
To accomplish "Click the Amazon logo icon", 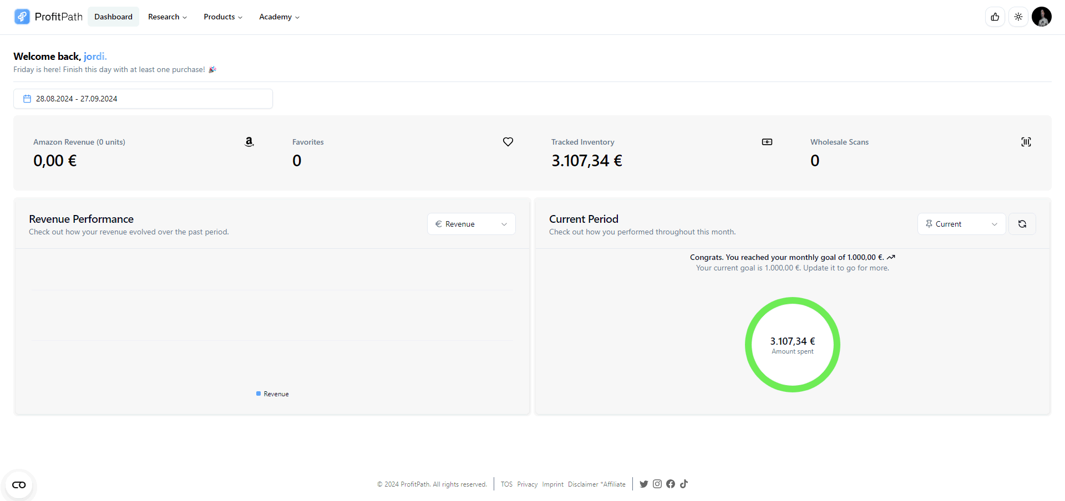I will tap(249, 142).
